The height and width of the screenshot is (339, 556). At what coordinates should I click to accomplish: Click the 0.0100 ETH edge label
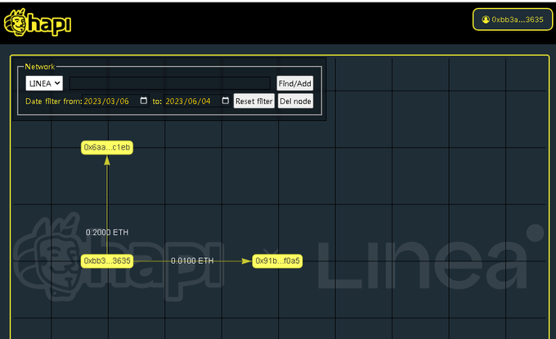pos(192,261)
